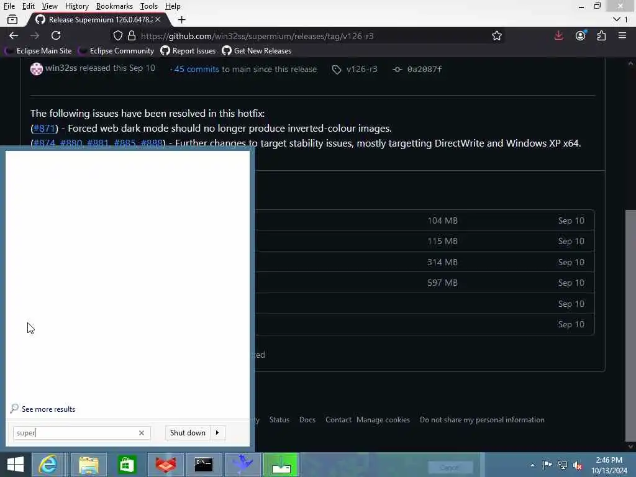Launch Internet Explorer from the taskbar
The width and height of the screenshot is (636, 477).
tap(48, 465)
